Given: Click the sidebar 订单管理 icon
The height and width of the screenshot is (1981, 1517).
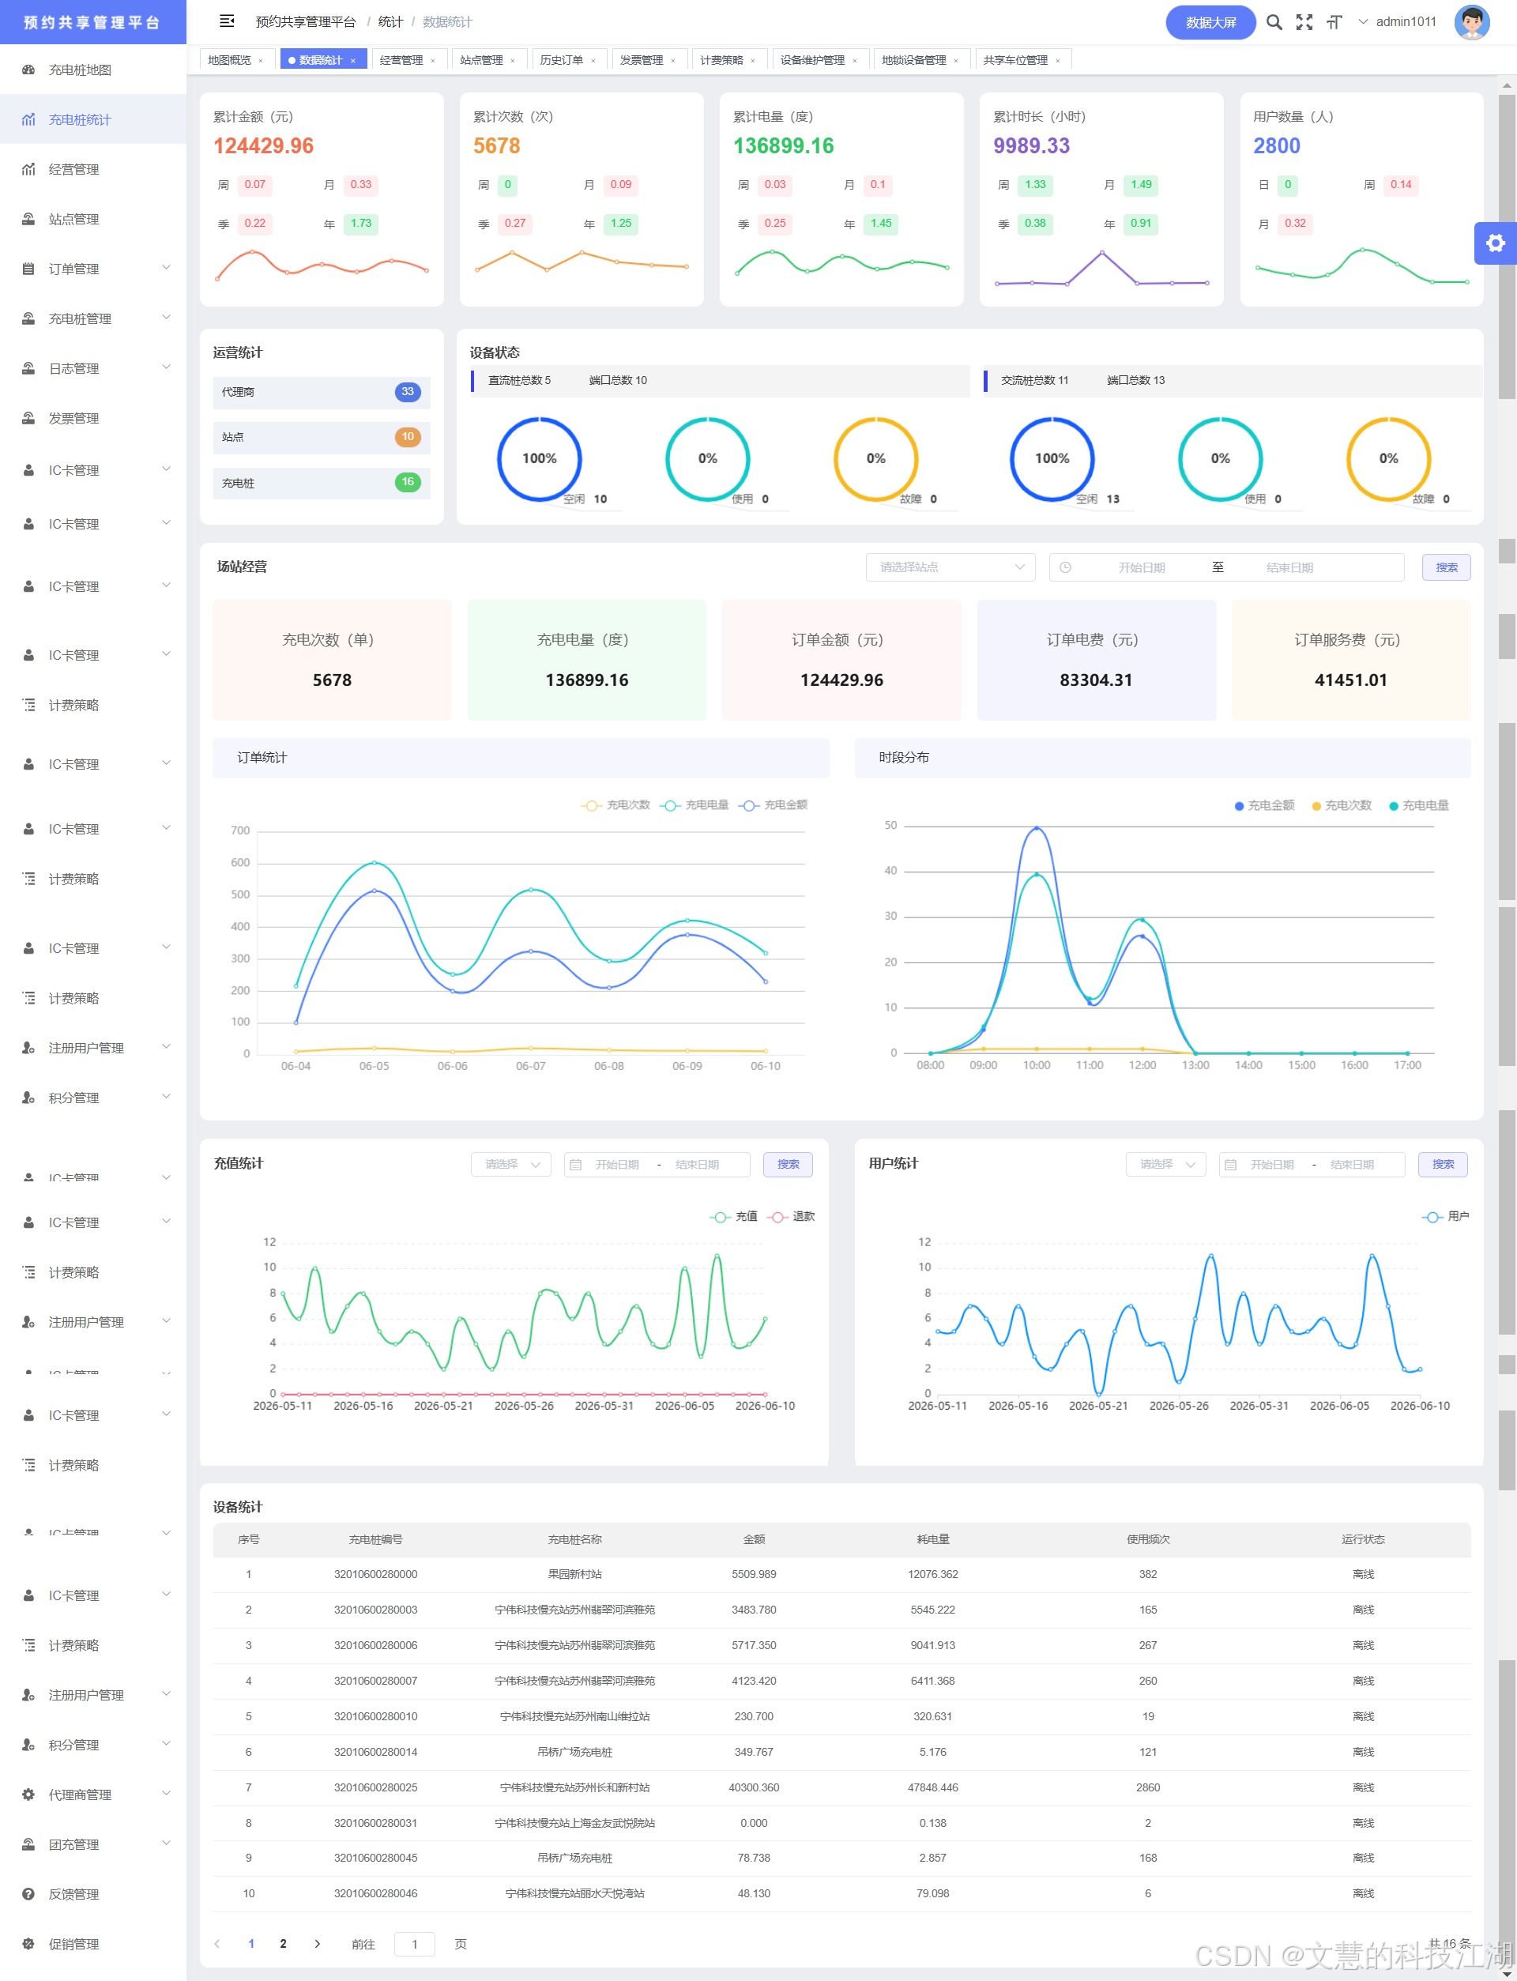Looking at the screenshot, I should tap(29, 268).
